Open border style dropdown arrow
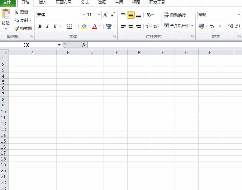Image resolution: width=242 pixels, height=190 pixels. pos(75,26)
